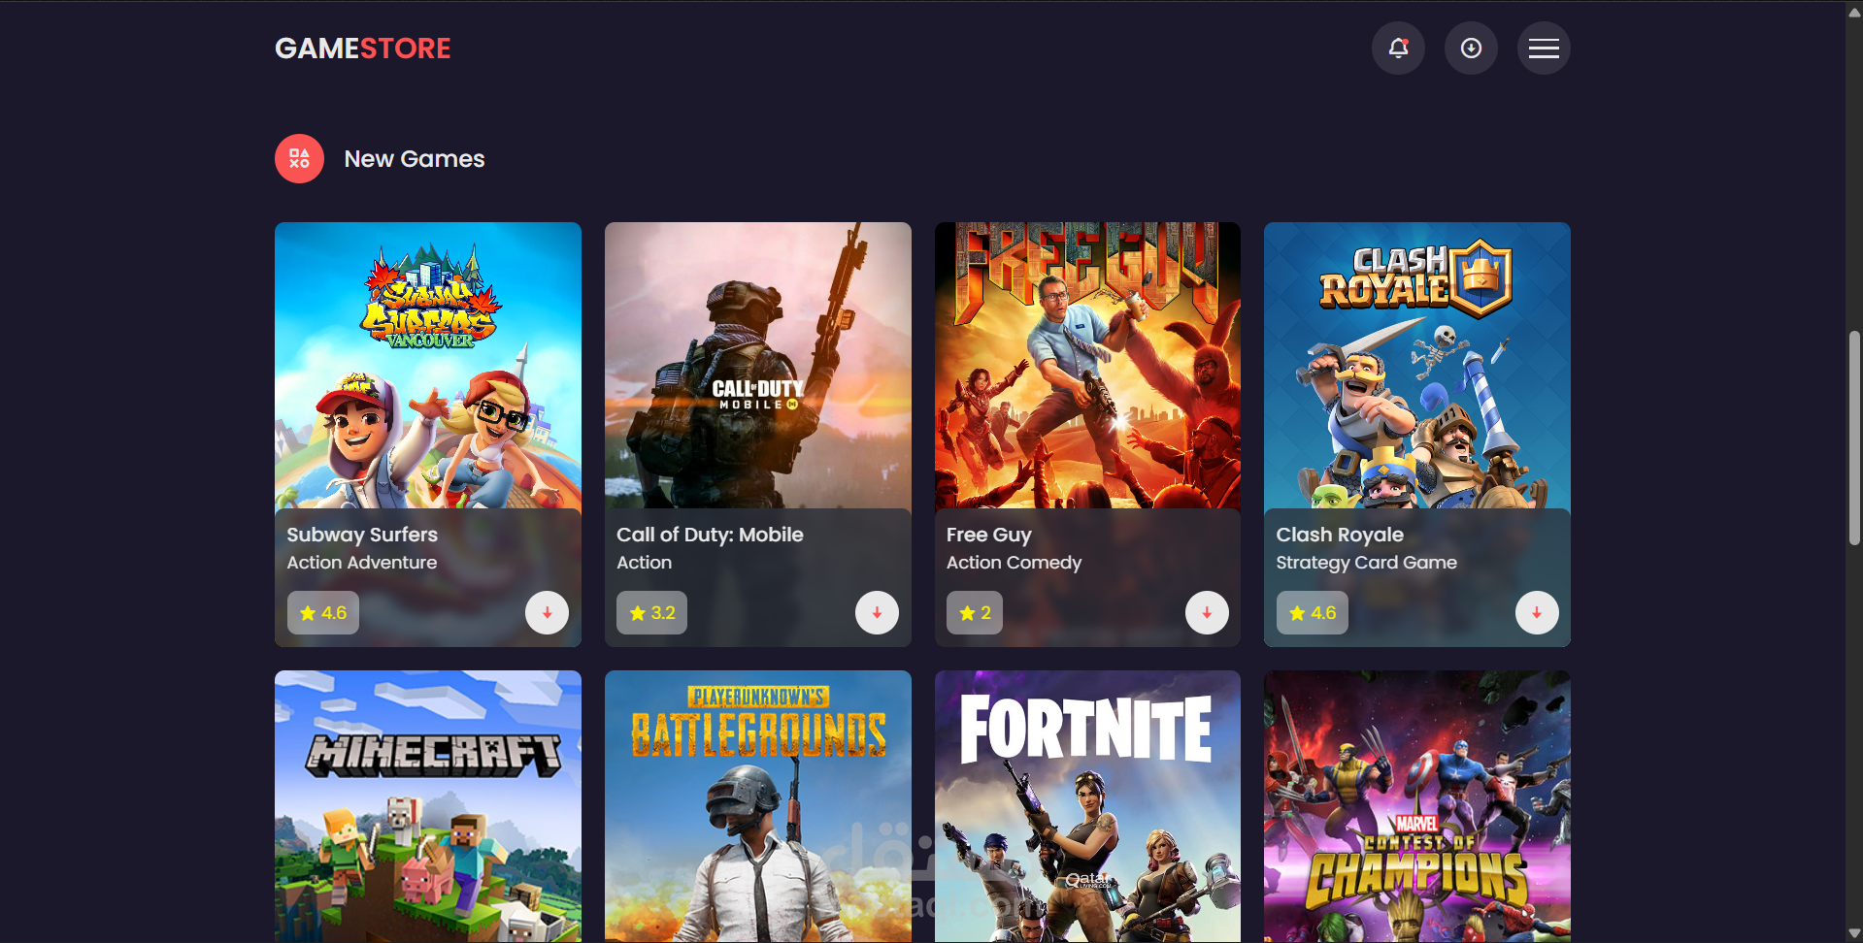Download Subway Surfers via arrow icon
The image size is (1863, 943).
click(548, 613)
